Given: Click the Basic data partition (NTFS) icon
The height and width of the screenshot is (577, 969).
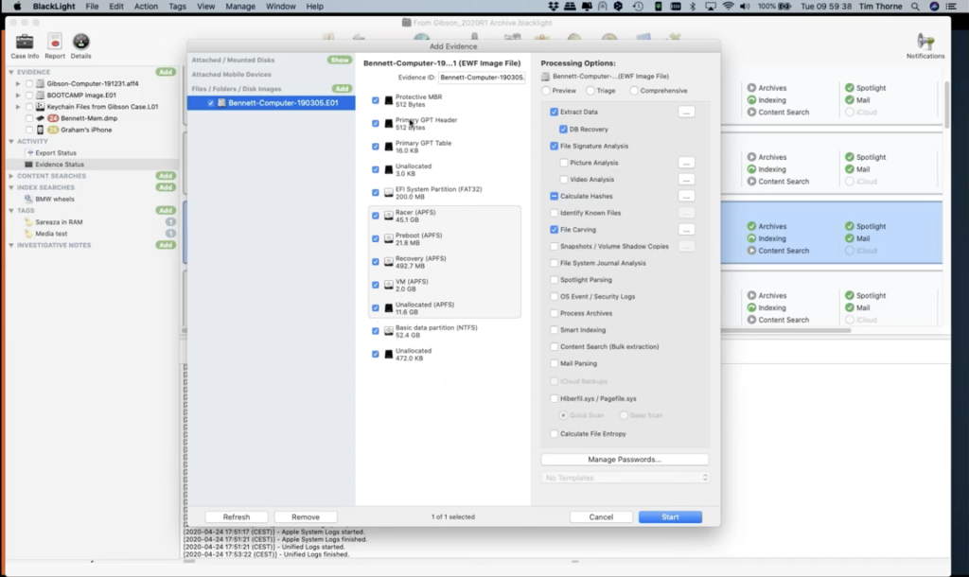Looking at the screenshot, I should pos(389,331).
